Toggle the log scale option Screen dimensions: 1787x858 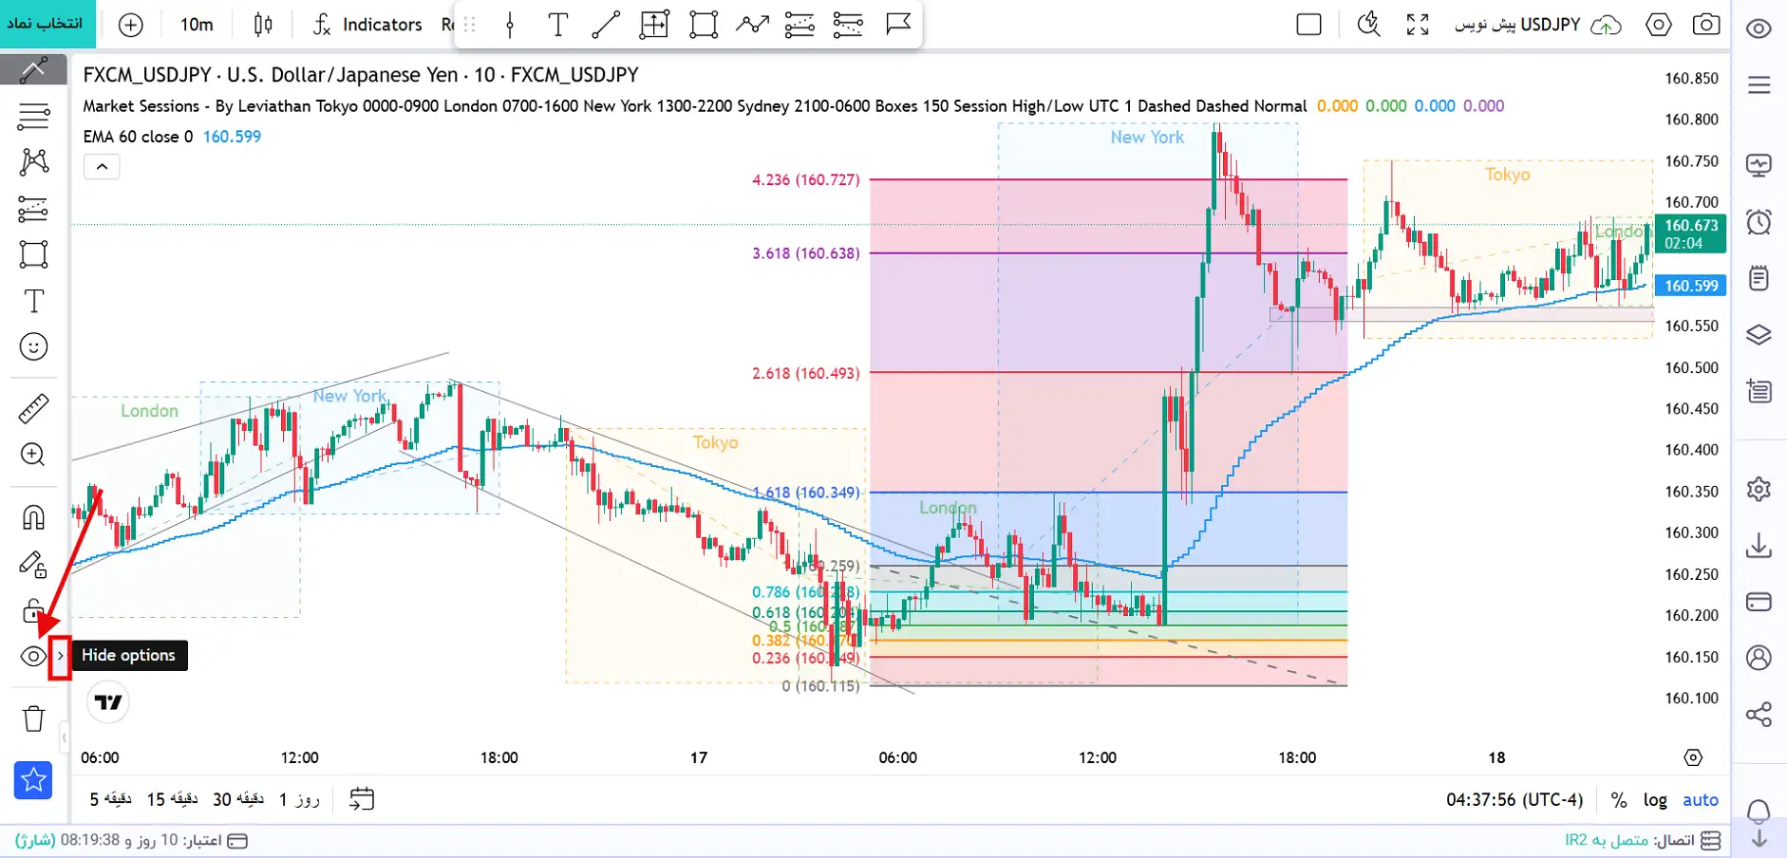click(x=1655, y=800)
